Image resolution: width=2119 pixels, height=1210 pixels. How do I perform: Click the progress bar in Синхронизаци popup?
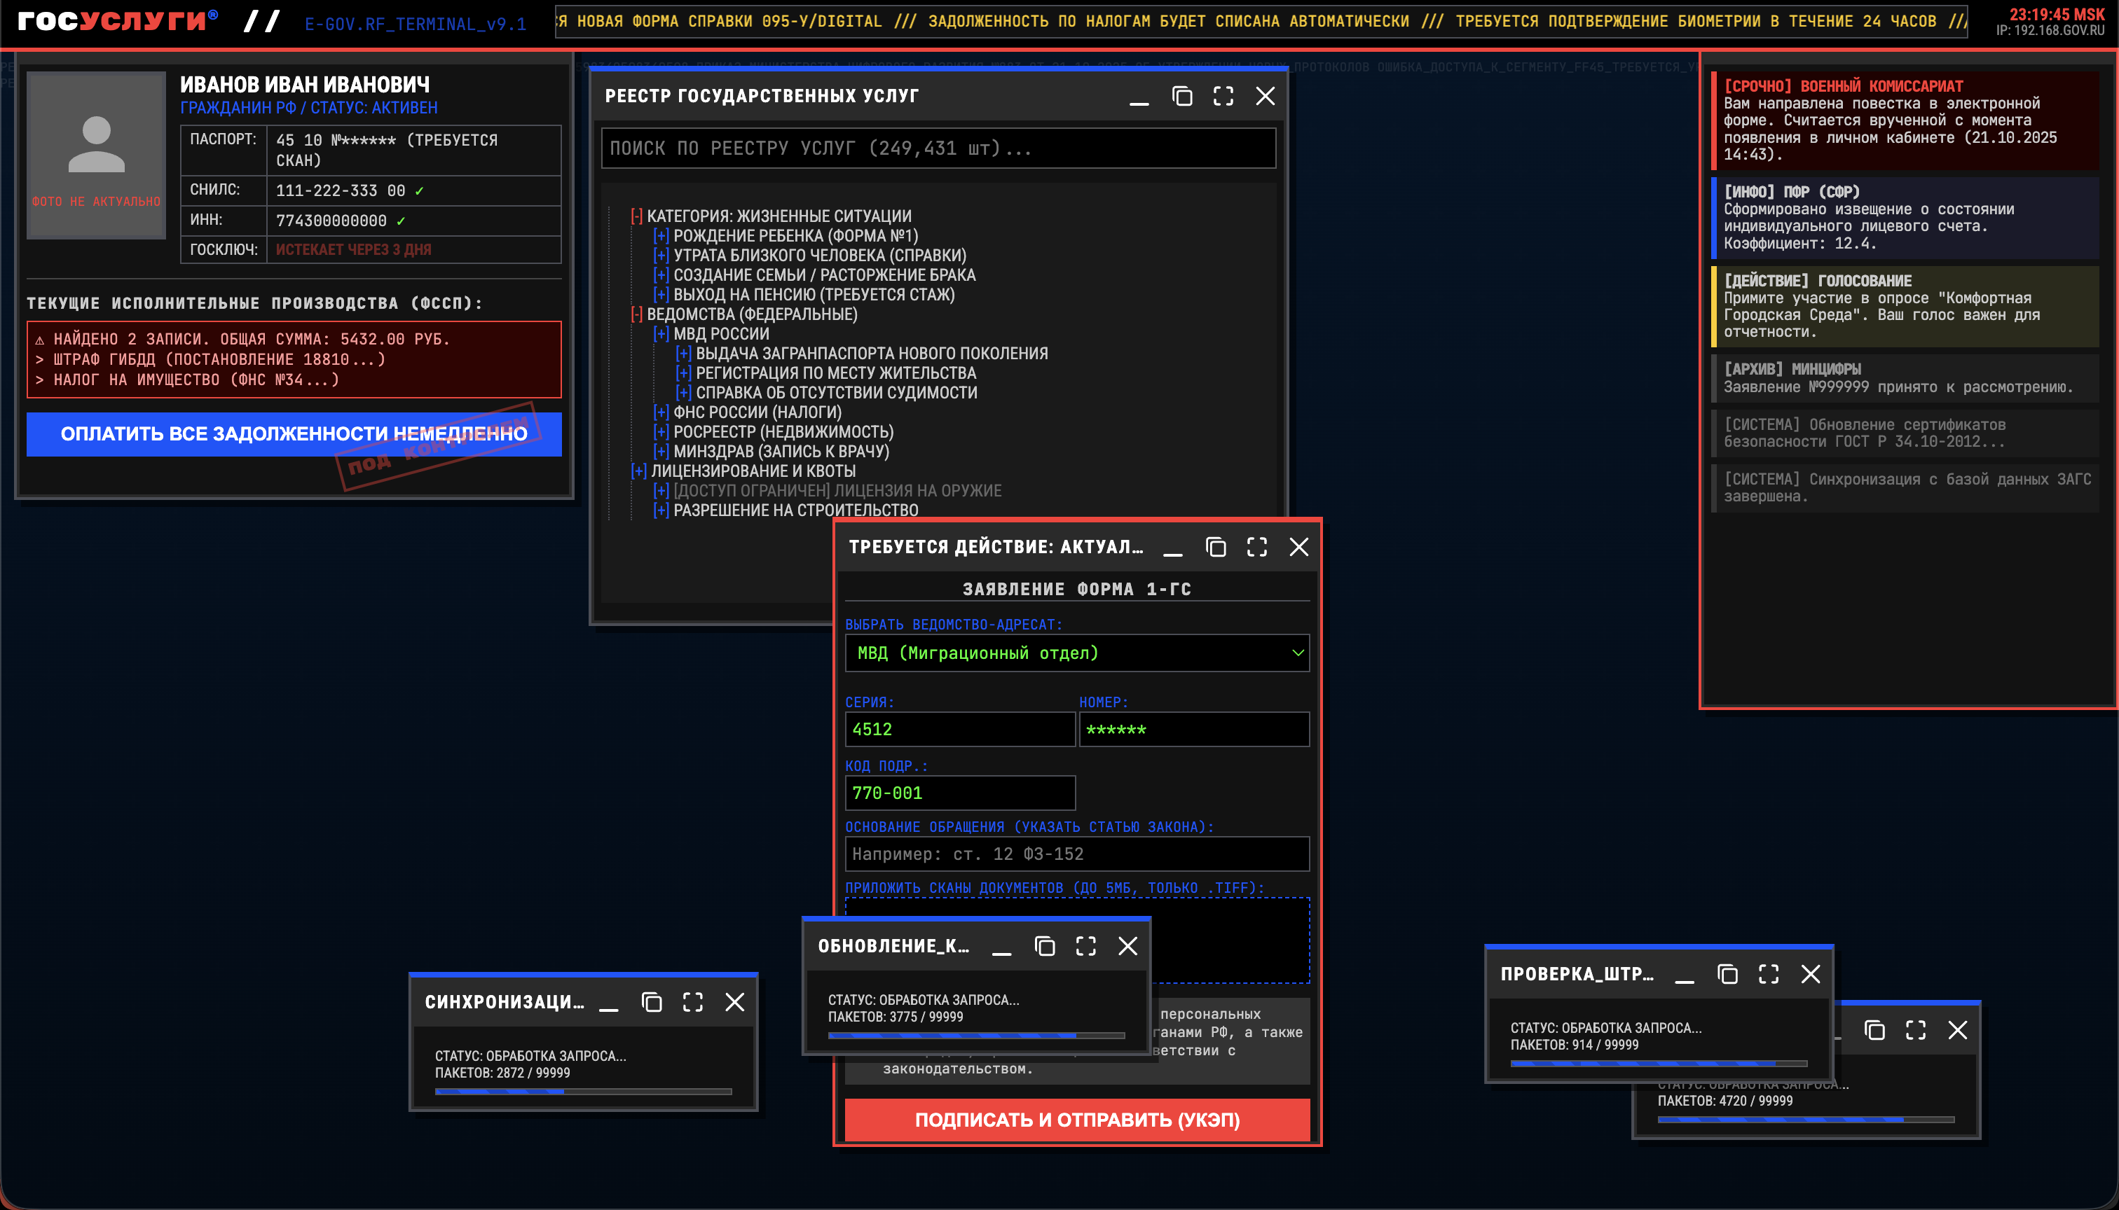pos(583,1091)
